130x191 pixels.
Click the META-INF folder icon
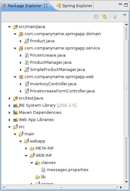tap(32, 148)
